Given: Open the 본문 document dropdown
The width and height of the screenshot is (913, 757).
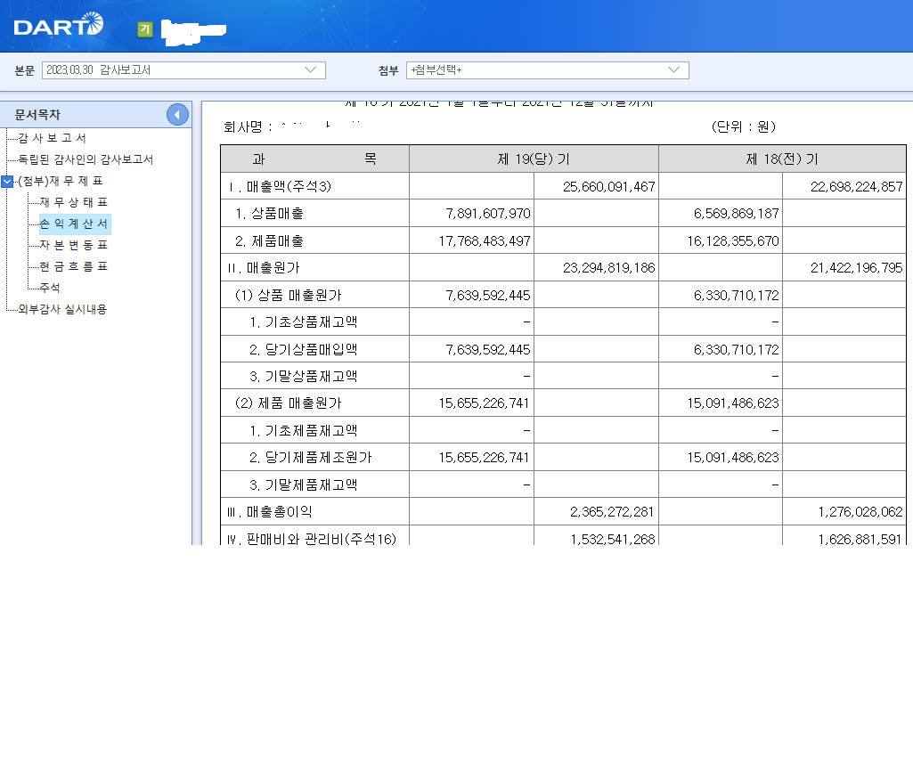Looking at the screenshot, I should coord(183,70).
